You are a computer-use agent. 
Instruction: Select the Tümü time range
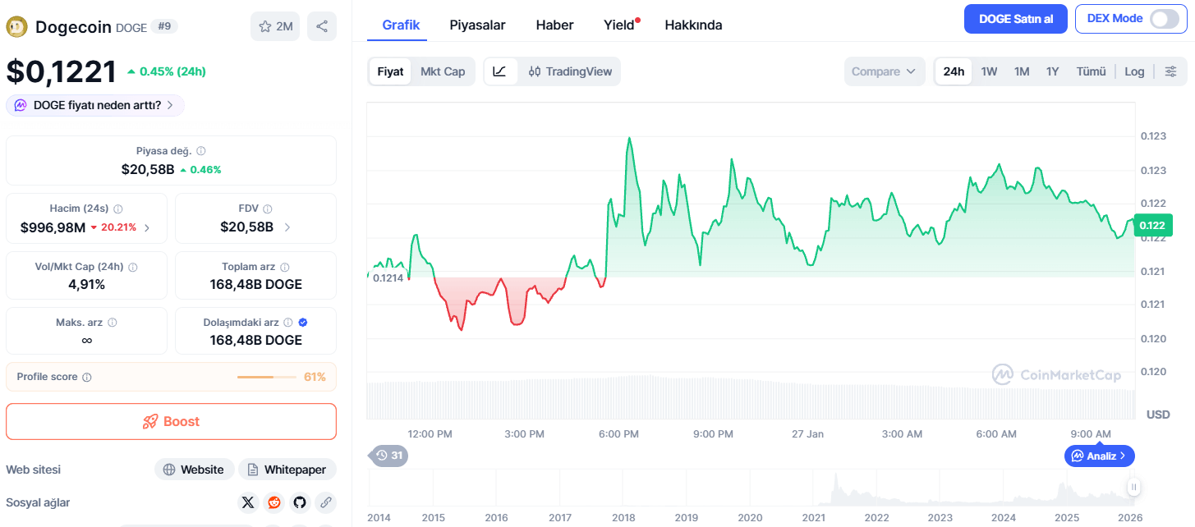click(1092, 71)
